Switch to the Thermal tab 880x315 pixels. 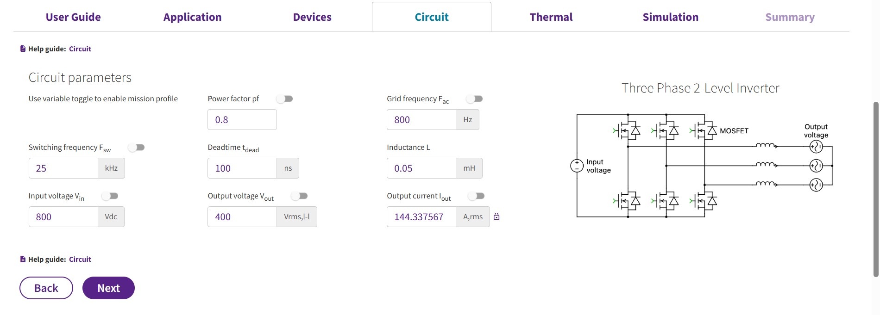[551, 17]
